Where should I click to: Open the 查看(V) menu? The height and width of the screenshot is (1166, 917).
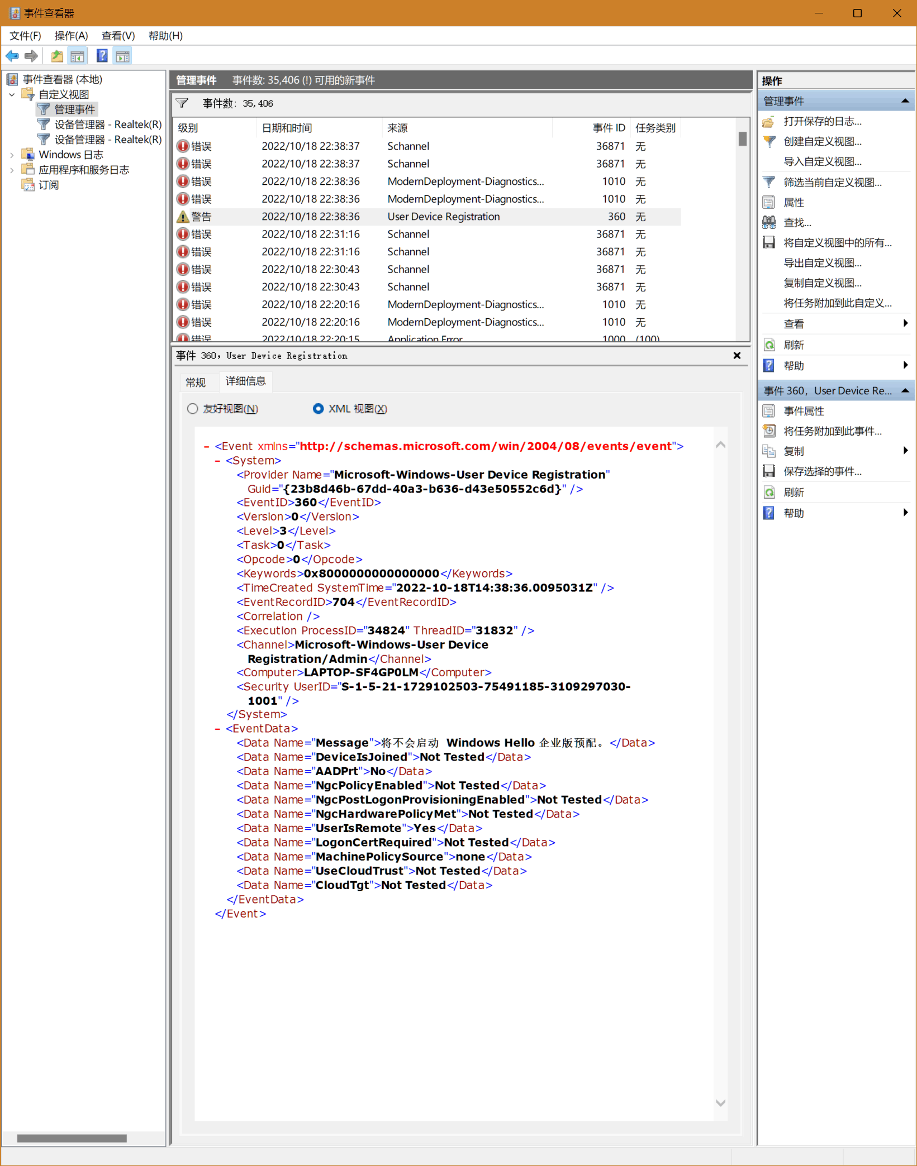[x=118, y=36]
